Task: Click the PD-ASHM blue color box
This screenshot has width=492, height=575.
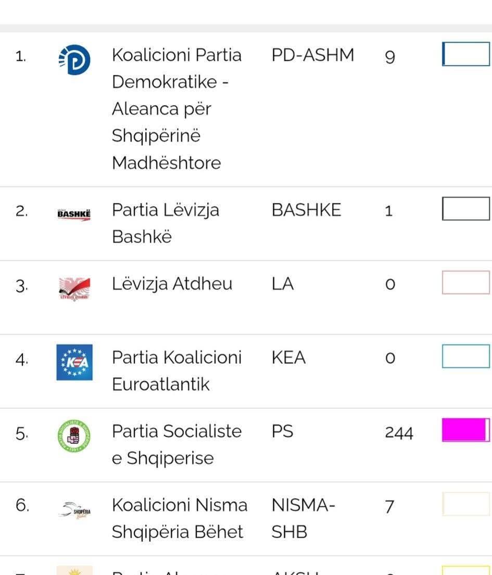Action: click(x=465, y=54)
